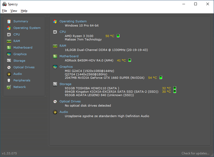Viewport: 214px width, 157px height.
Task: Open the Optical Drives heading link
Action: 70,101
